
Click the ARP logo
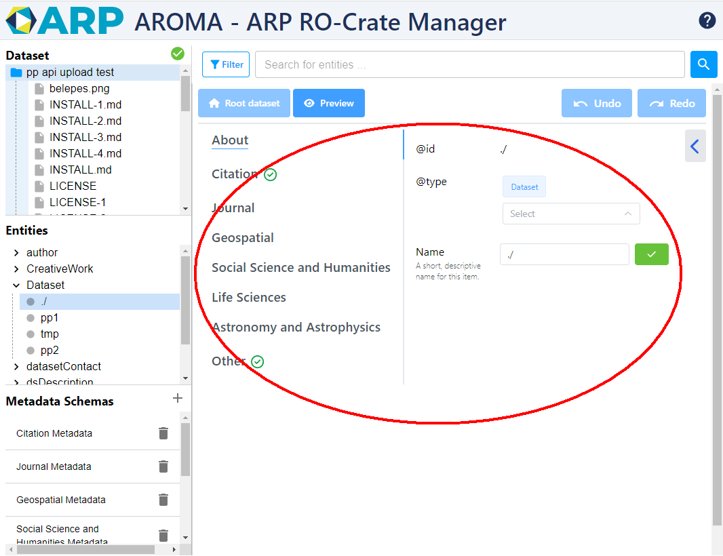64,21
